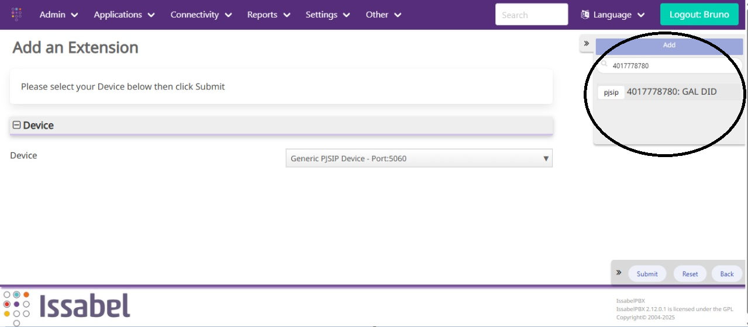
Task: Open the Generic PJSIP Device dropdown
Action: (419, 158)
